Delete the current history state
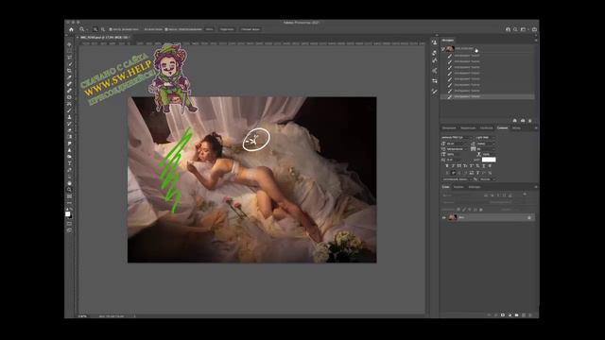Viewport: 605px width, 340px height. point(530,121)
